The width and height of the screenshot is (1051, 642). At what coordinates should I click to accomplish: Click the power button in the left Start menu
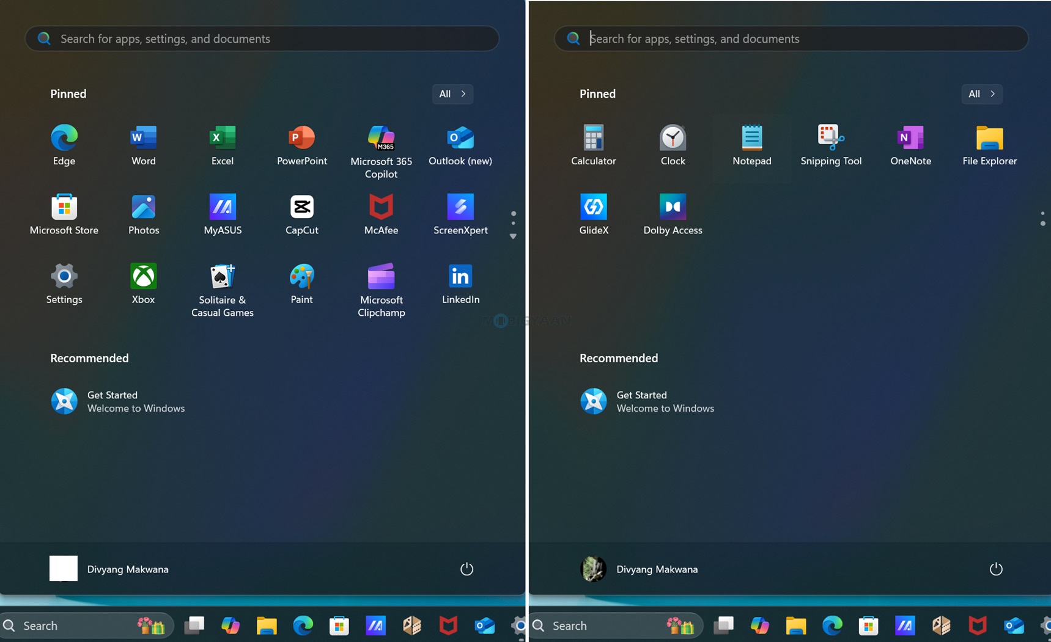(x=466, y=569)
